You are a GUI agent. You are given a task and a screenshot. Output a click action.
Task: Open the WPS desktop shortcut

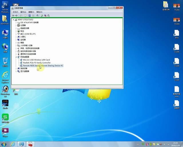point(5,118)
